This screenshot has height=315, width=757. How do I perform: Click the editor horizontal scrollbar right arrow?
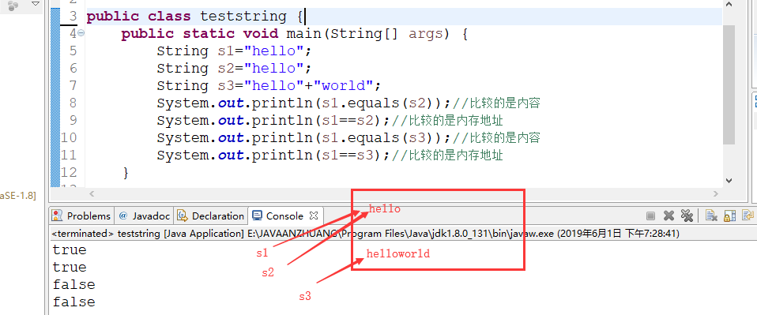[x=716, y=194]
